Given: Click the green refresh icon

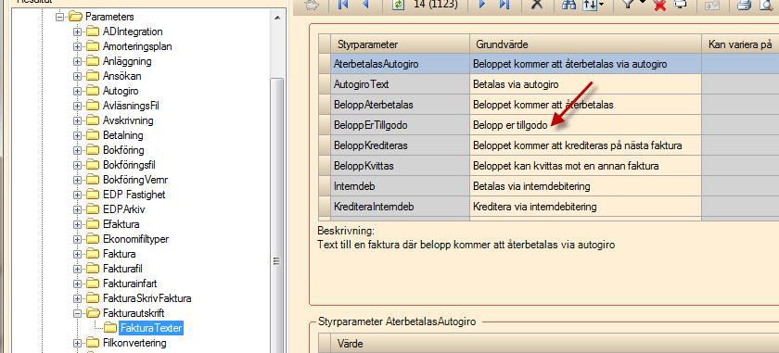Looking at the screenshot, I should click(x=399, y=5).
